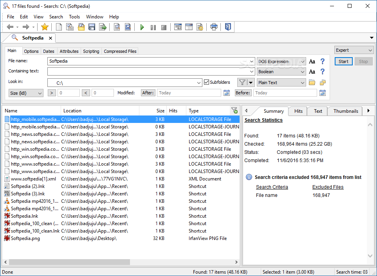Stop search with square stop icon
The height and width of the screenshot is (276, 377).
tap(164, 27)
